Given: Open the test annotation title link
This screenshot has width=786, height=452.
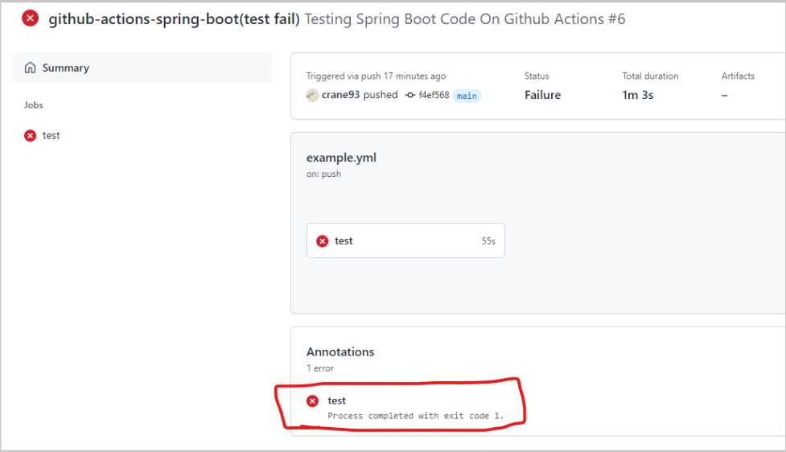Looking at the screenshot, I should [x=337, y=401].
